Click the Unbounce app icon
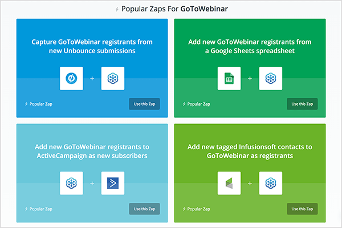 tap(71, 78)
